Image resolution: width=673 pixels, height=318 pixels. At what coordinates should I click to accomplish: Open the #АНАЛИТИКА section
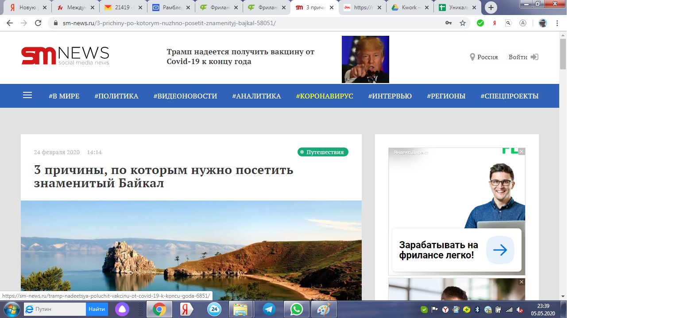[256, 96]
